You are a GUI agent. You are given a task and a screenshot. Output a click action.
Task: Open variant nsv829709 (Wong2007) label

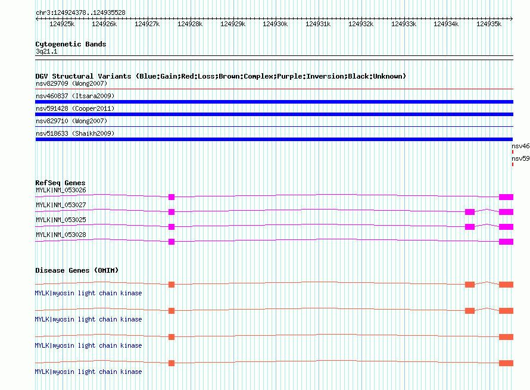71,83
